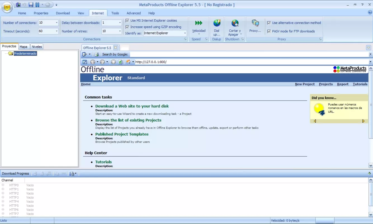Open the application orb menu button
Screen dimensions: 373x224
7,7
